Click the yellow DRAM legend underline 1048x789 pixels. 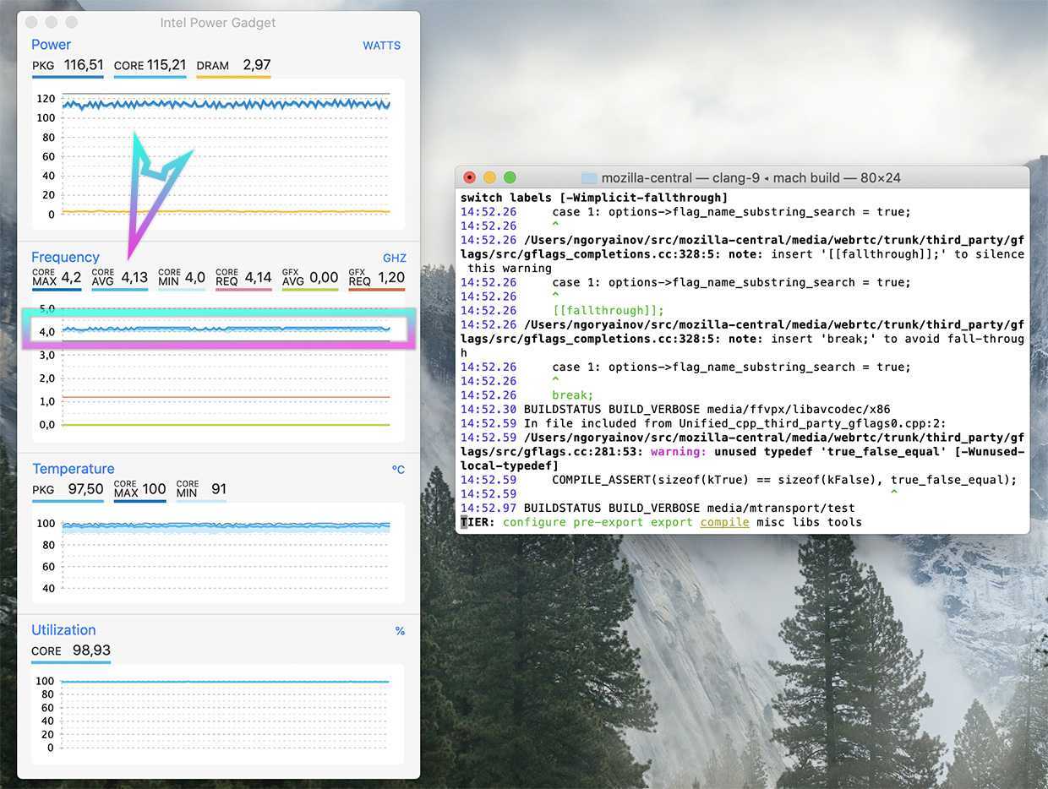pyautogui.click(x=233, y=78)
